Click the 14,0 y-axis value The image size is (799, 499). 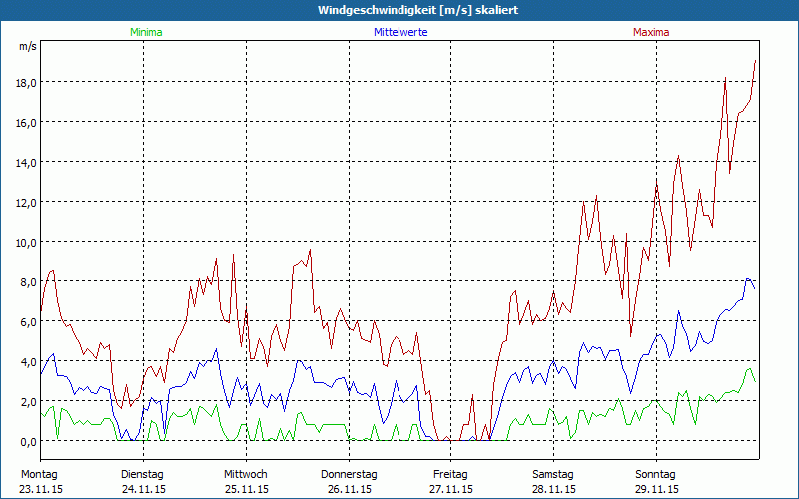pyautogui.click(x=26, y=162)
